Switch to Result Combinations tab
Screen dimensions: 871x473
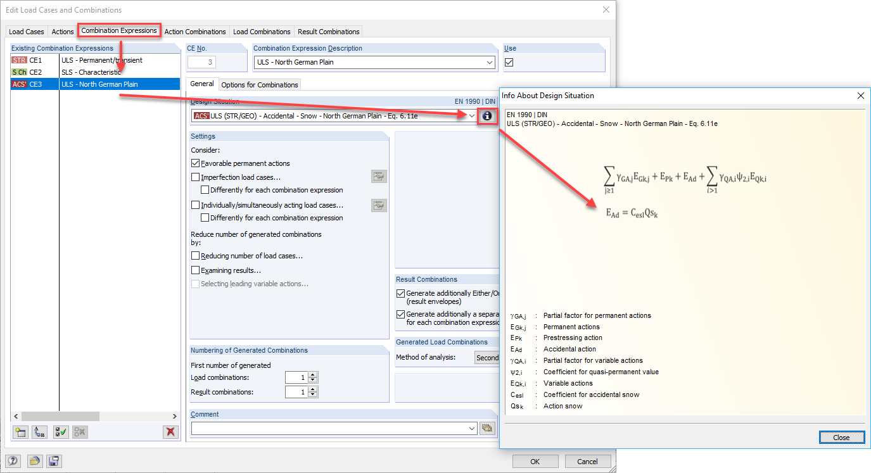point(329,32)
